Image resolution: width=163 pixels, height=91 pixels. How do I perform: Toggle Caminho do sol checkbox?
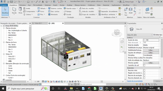[x=144, y=65]
